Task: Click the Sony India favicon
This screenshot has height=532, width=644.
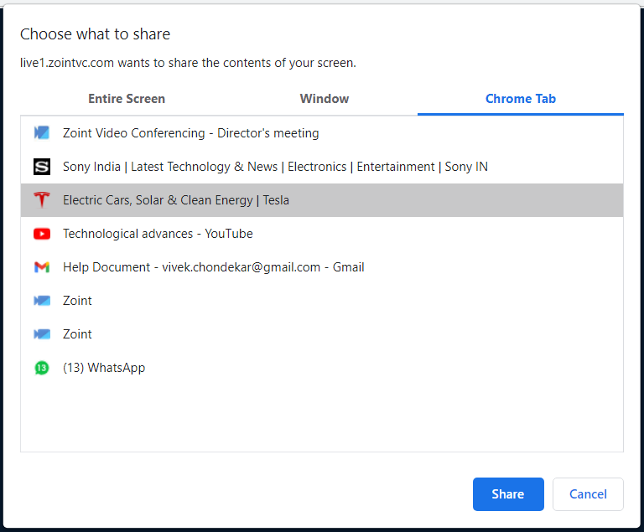Action: (x=42, y=167)
